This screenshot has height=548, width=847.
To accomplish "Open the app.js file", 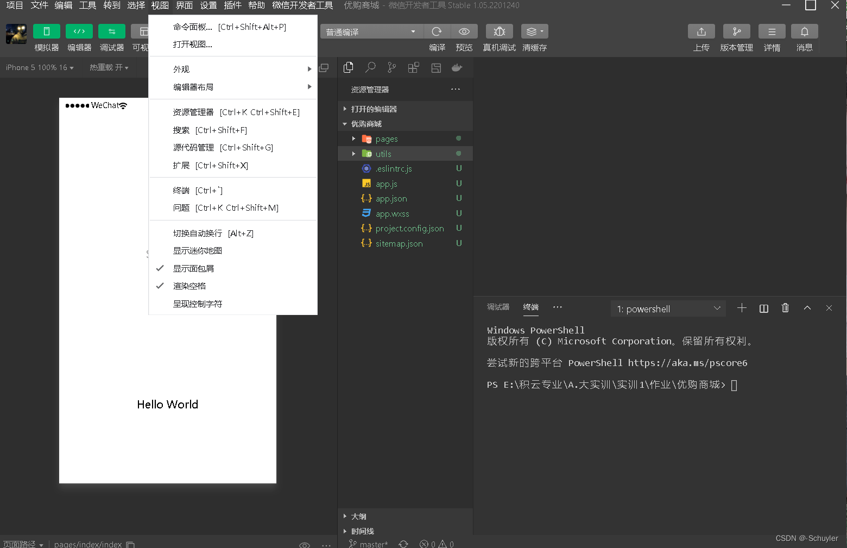I will (405, 184).
